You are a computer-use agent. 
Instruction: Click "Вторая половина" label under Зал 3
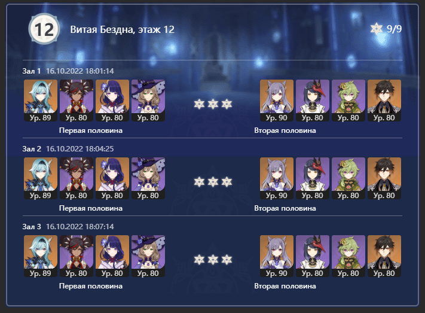[285, 286]
